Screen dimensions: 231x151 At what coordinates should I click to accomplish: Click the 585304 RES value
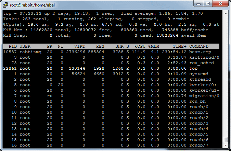[96, 52]
